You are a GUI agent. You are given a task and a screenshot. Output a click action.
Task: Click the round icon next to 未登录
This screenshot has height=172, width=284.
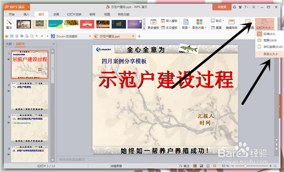(235, 7)
